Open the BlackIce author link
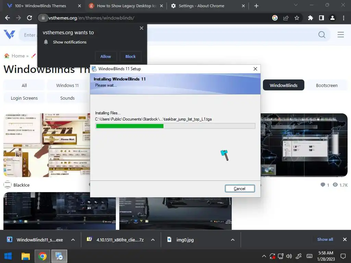 [x=21, y=185]
